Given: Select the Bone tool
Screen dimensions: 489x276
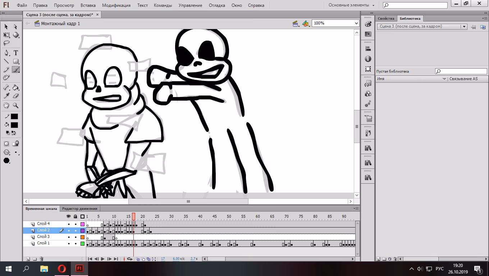Looking at the screenshot, I should pyautogui.click(x=6, y=87).
